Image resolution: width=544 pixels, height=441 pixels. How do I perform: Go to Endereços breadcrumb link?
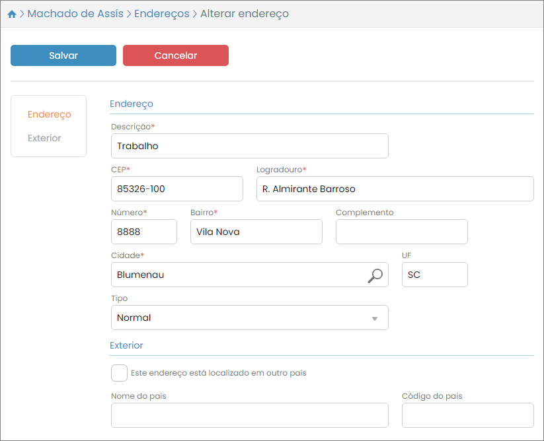point(161,14)
